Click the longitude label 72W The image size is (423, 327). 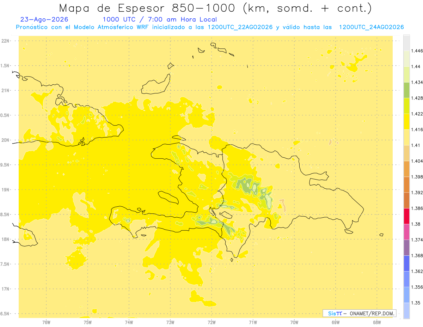[211, 322]
